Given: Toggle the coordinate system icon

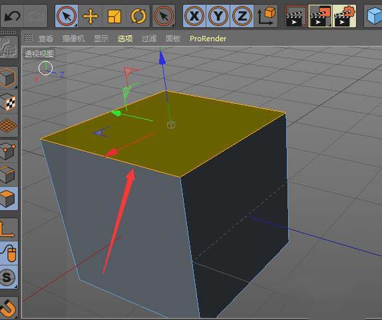Looking at the screenshot, I should pyautogui.click(x=266, y=16).
